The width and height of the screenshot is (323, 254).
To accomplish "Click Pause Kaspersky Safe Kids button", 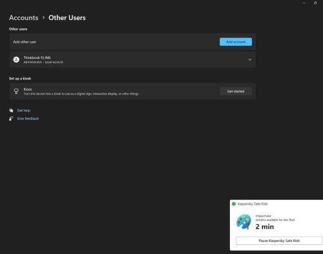I will 279,240.
